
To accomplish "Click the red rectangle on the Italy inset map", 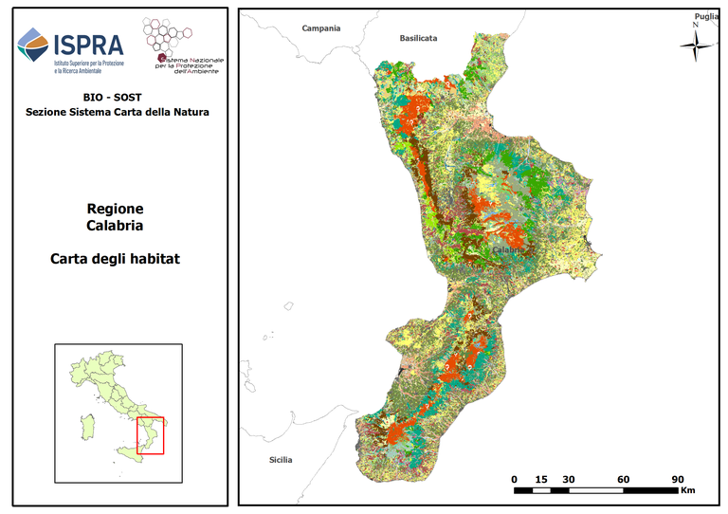I will [x=150, y=435].
